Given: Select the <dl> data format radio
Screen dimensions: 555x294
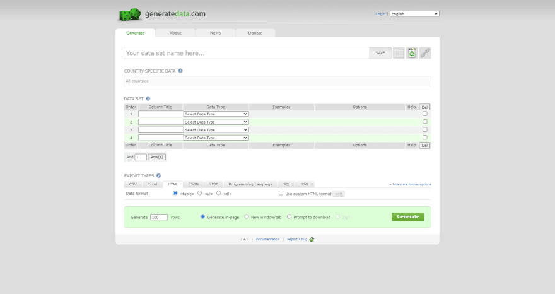Looking at the screenshot, I should pyautogui.click(x=218, y=193).
